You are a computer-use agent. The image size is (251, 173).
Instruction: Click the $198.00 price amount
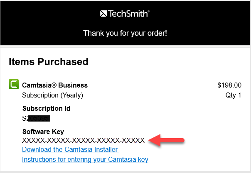tap(229, 85)
